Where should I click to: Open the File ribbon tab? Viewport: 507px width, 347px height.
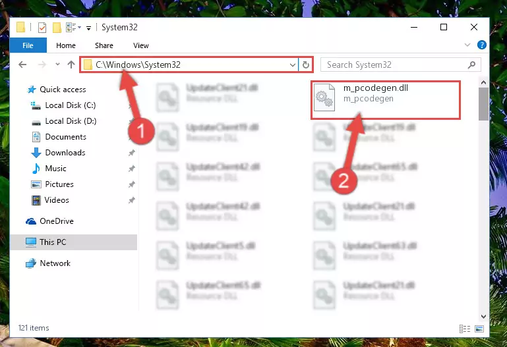click(x=28, y=45)
